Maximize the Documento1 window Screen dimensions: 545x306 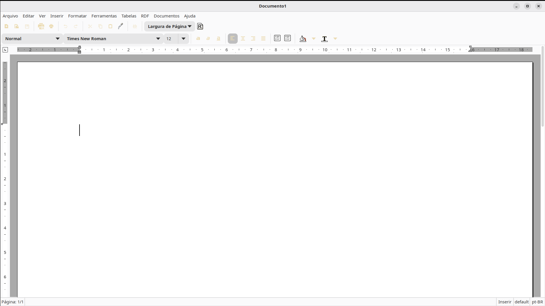click(x=528, y=6)
